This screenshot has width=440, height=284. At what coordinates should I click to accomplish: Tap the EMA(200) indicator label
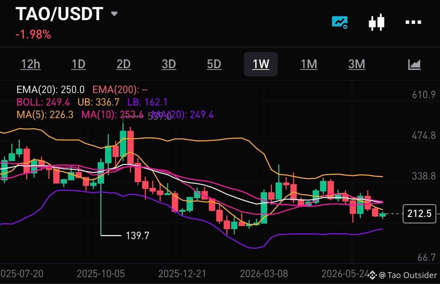click(120, 90)
